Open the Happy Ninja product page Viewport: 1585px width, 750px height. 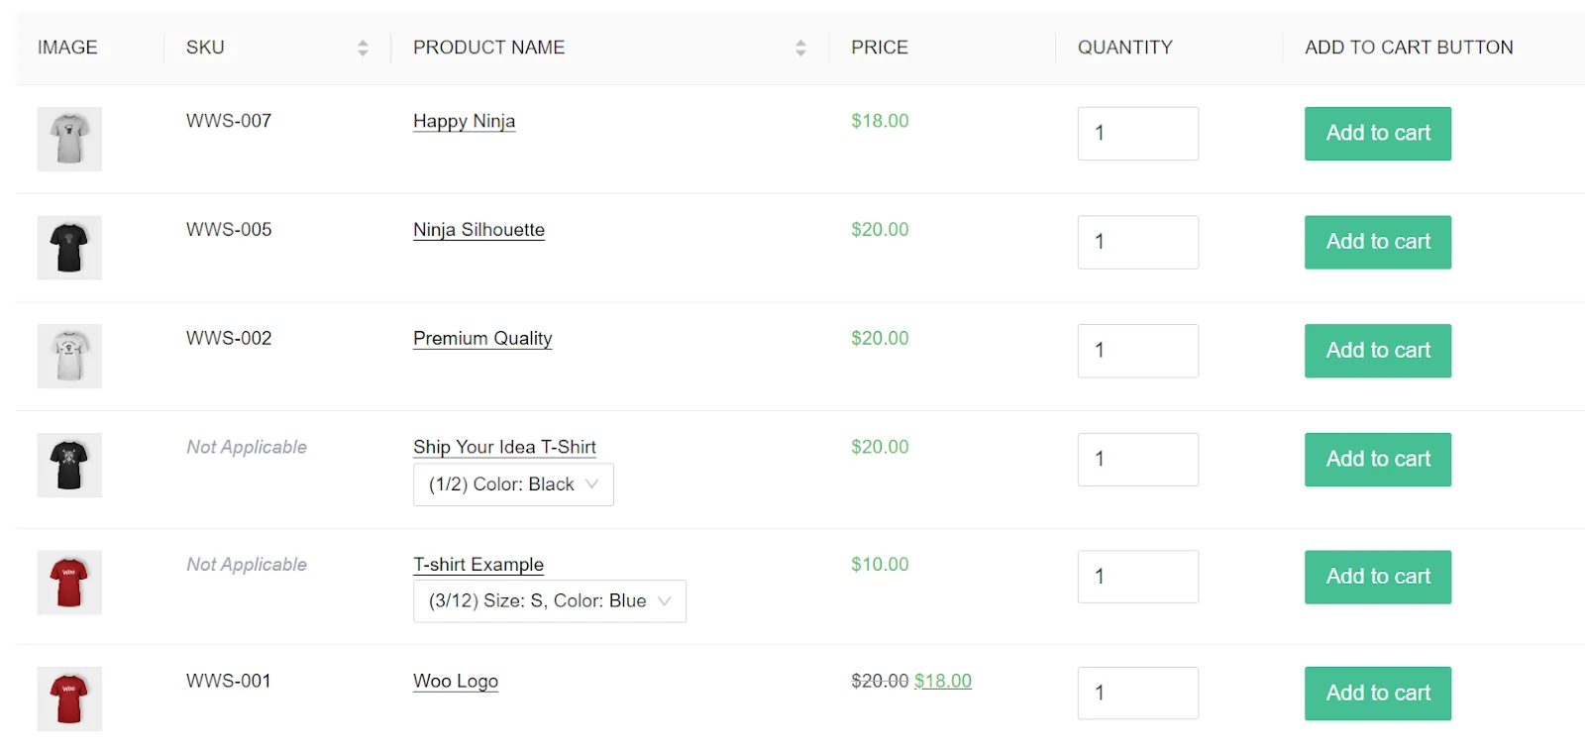click(463, 121)
